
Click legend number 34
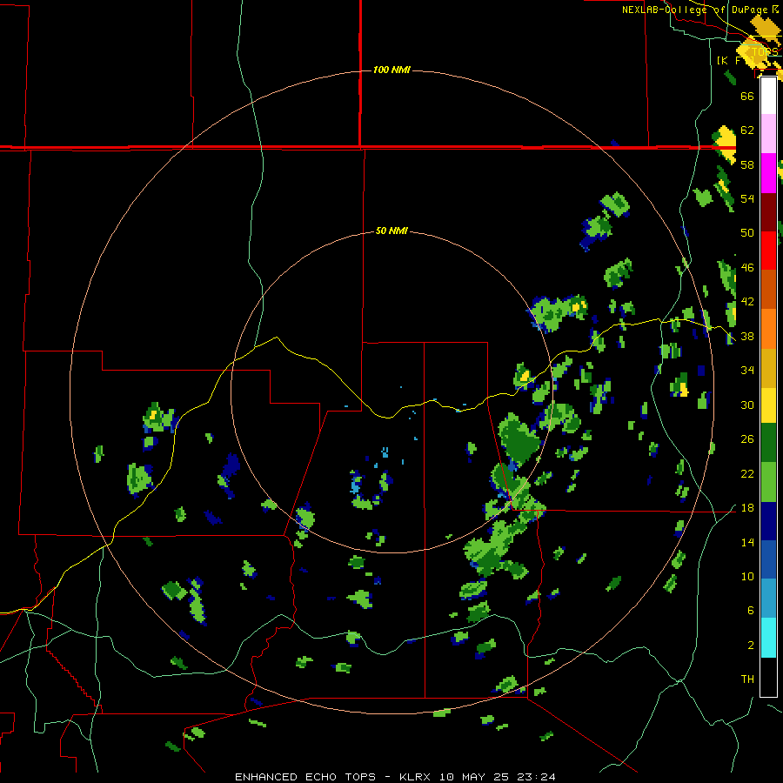747,371
